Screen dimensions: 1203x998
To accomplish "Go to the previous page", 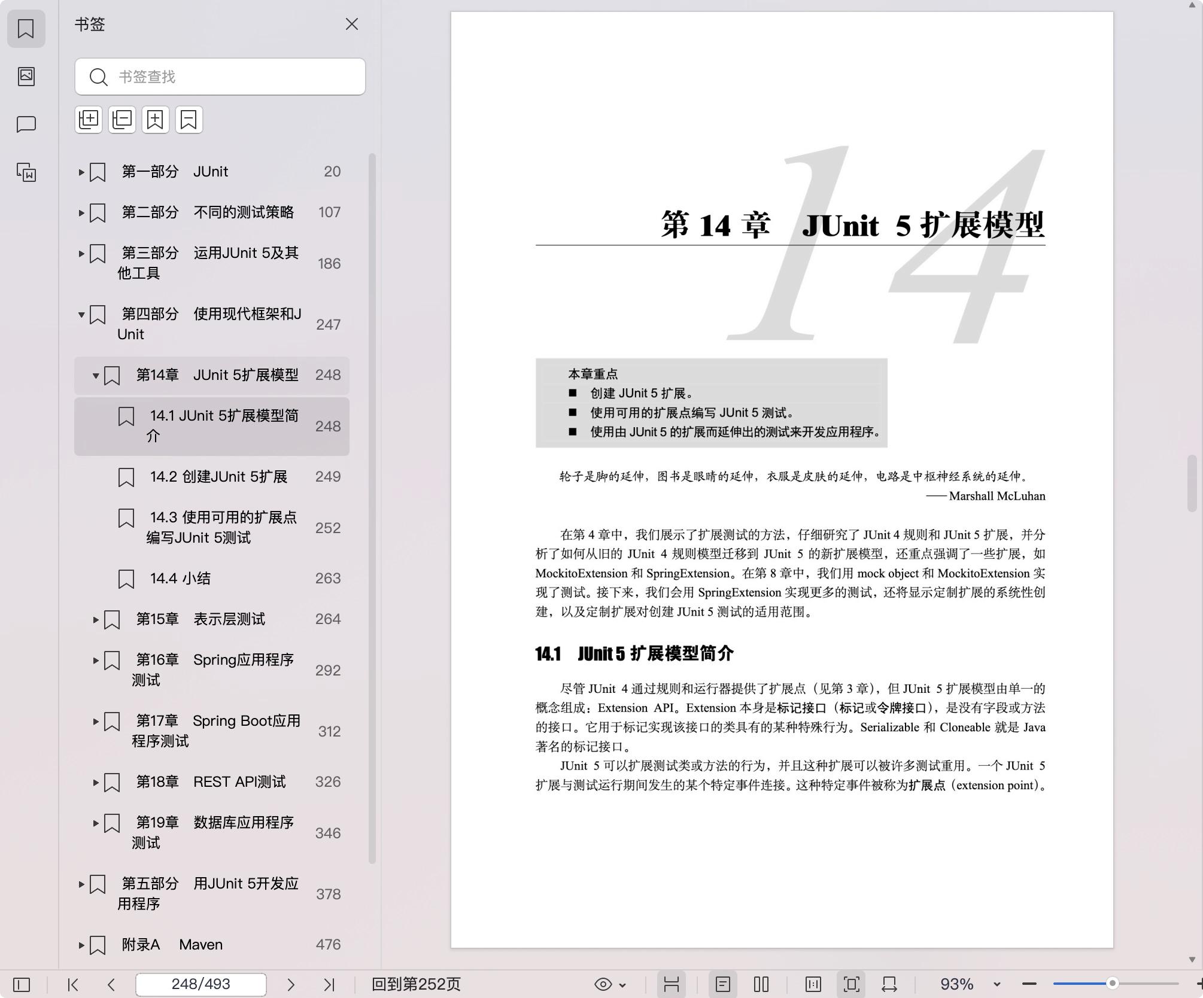I will click(x=111, y=984).
